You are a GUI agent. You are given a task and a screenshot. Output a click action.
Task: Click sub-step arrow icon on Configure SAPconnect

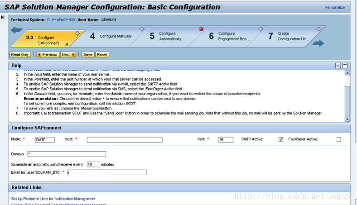tap(67, 45)
